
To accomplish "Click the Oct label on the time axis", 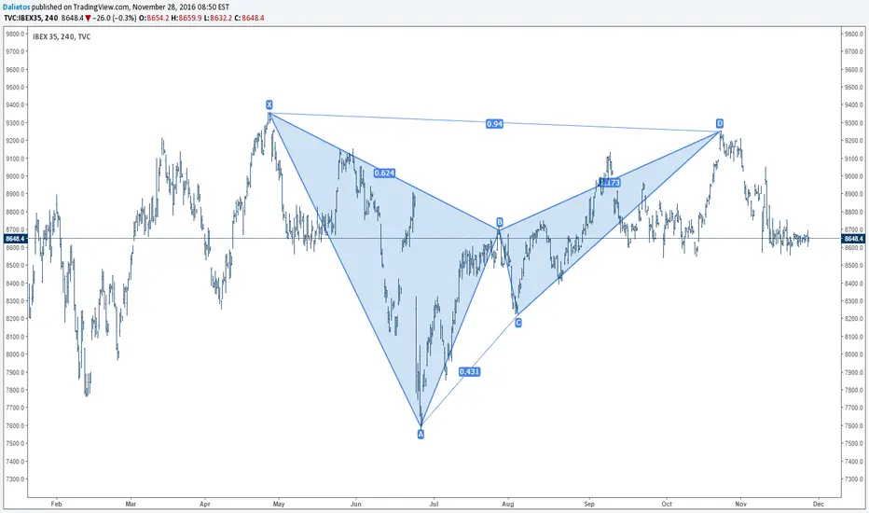I will [667, 504].
